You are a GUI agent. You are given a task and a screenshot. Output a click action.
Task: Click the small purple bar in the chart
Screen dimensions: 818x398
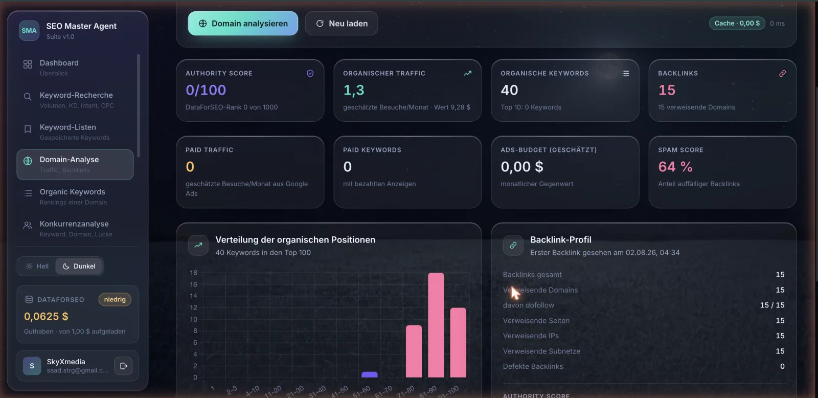(x=369, y=374)
